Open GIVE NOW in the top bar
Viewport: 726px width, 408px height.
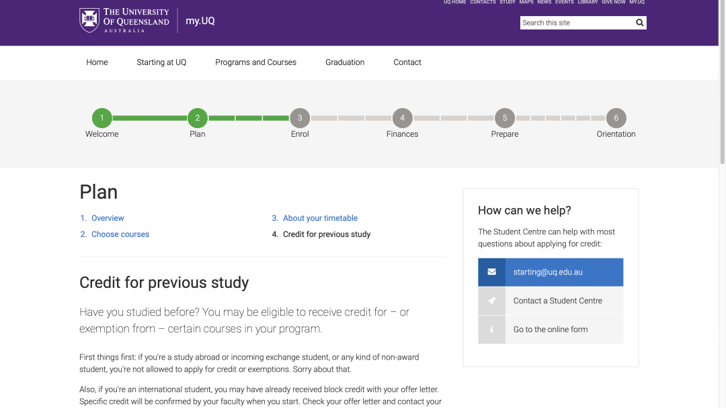click(614, 2)
